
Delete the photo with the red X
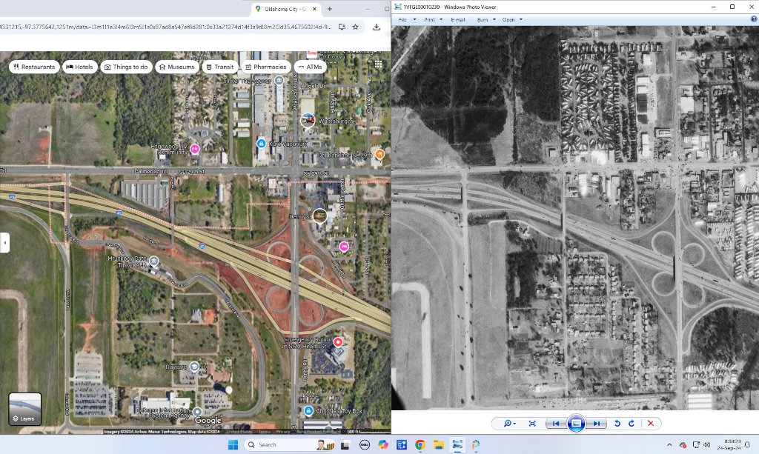[651, 423]
